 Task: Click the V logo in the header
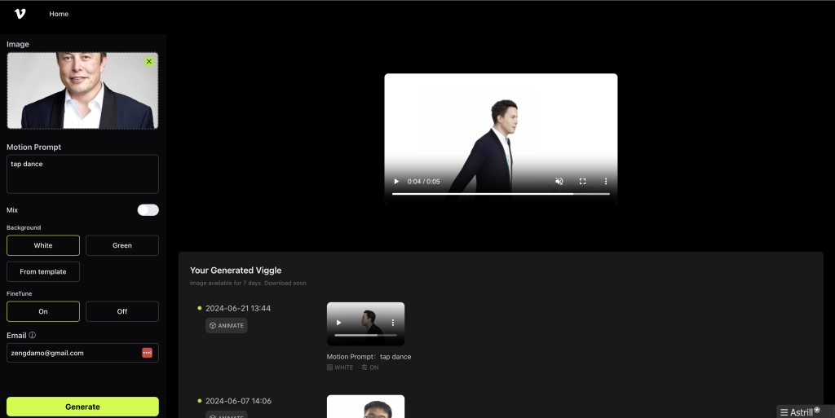[x=20, y=14]
